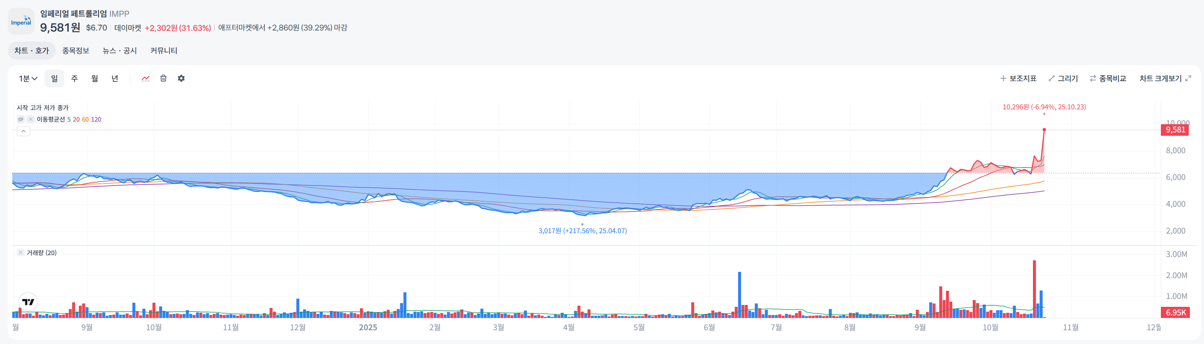Click the +2,302원 (31.63%) day change
The width and height of the screenshot is (1204, 344).
point(178,28)
